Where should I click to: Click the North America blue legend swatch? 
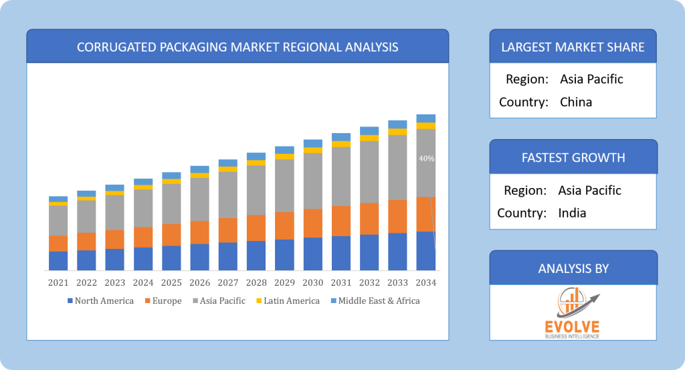[70, 301]
